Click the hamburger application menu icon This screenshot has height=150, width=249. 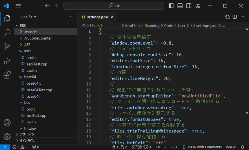(x=18, y=6)
